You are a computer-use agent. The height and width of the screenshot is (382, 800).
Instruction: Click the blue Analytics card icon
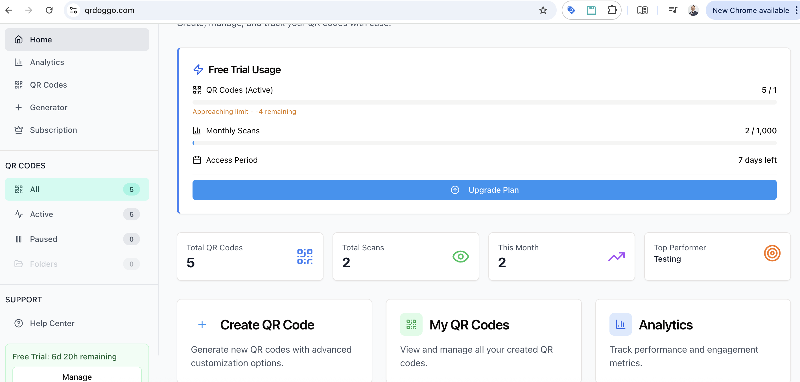tap(620, 324)
